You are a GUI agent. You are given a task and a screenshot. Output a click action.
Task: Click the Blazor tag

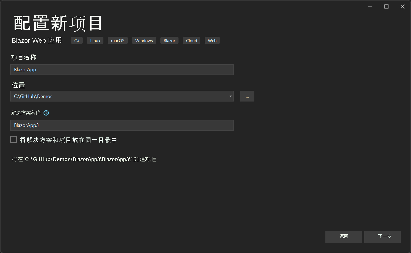click(x=169, y=41)
